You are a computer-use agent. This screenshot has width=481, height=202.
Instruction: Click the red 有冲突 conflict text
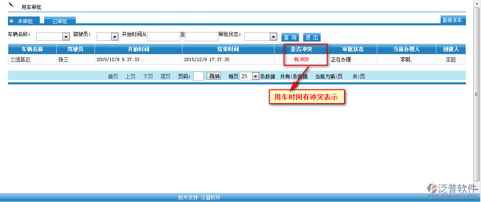click(301, 59)
